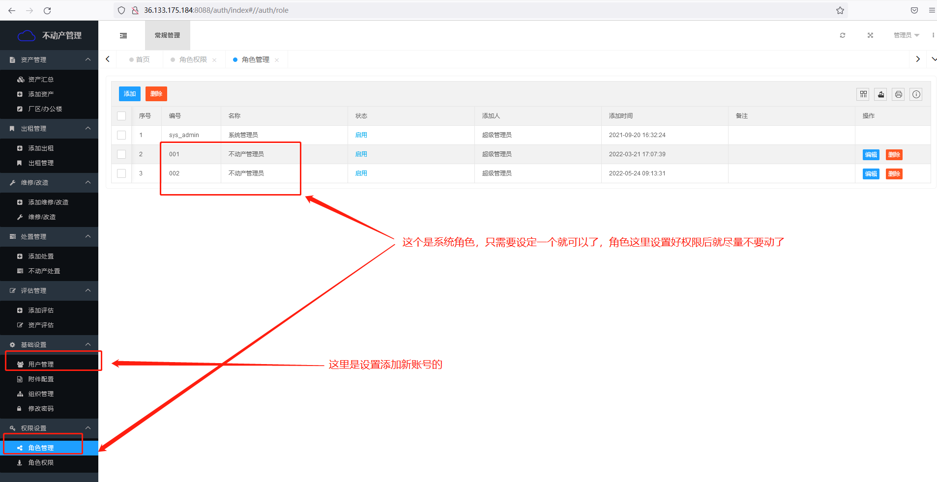Click 删除 for role 001
937x482 pixels.
pyautogui.click(x=894, y=155)
